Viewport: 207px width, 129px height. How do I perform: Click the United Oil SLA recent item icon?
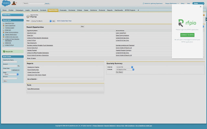(x=4, y=45)
